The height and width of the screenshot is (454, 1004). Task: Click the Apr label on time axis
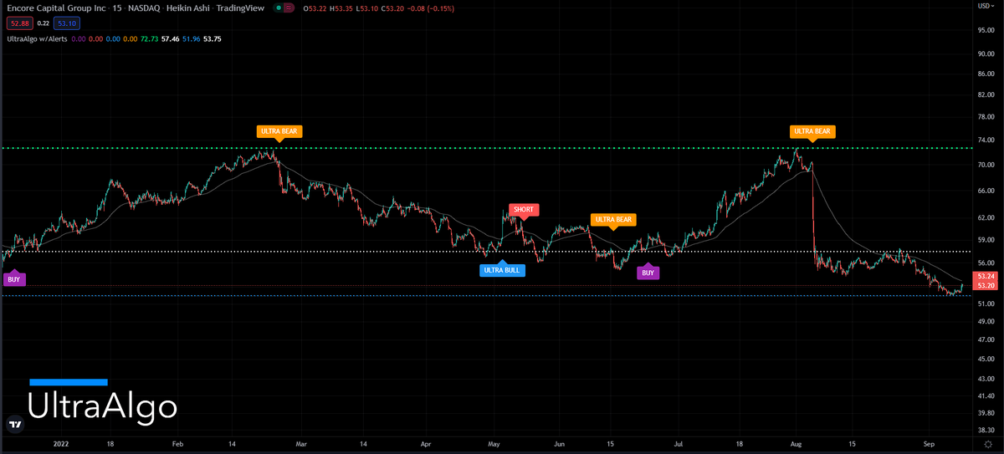425,445
